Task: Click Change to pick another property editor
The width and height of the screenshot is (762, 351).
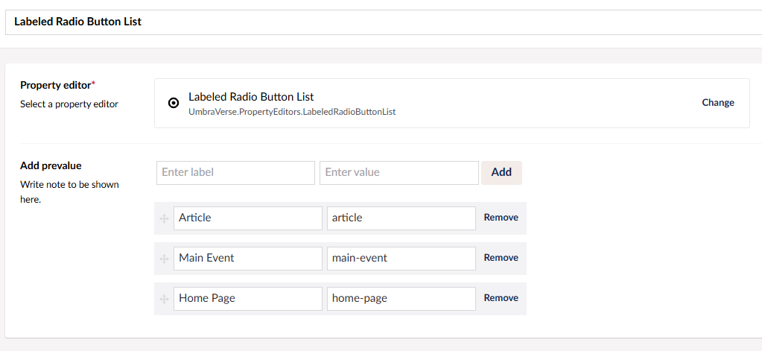Action: [x=718, y=103]
